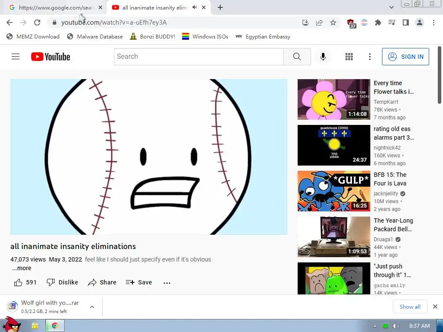The width and height of the screenshot is (443, 332).
Task: Open the Malware Database bookmark
Action: pyautogui.click(x=95, y=36)
